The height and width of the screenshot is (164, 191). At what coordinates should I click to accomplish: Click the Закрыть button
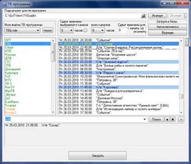pyautogui.click(x=97, y=155)
